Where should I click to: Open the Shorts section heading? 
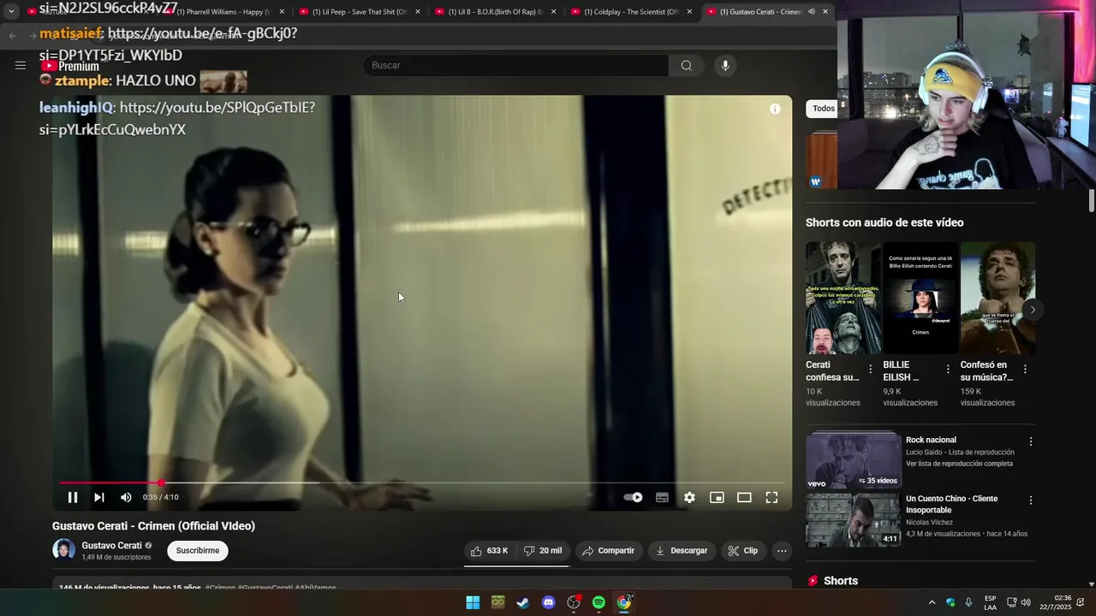pos(840,581)
